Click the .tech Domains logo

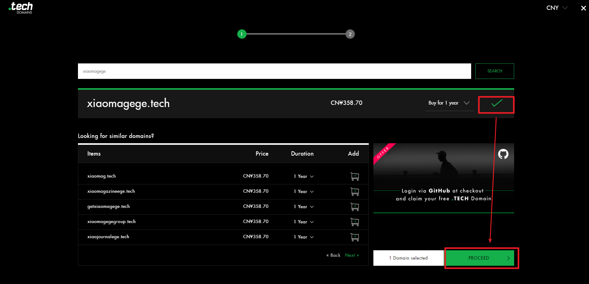click(21, 8)
